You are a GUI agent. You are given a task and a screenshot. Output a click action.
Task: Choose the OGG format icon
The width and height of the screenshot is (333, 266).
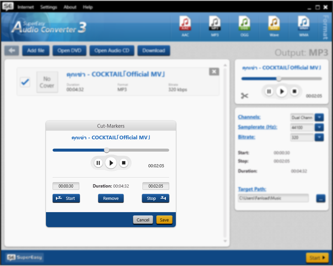(x=244, y=26)
